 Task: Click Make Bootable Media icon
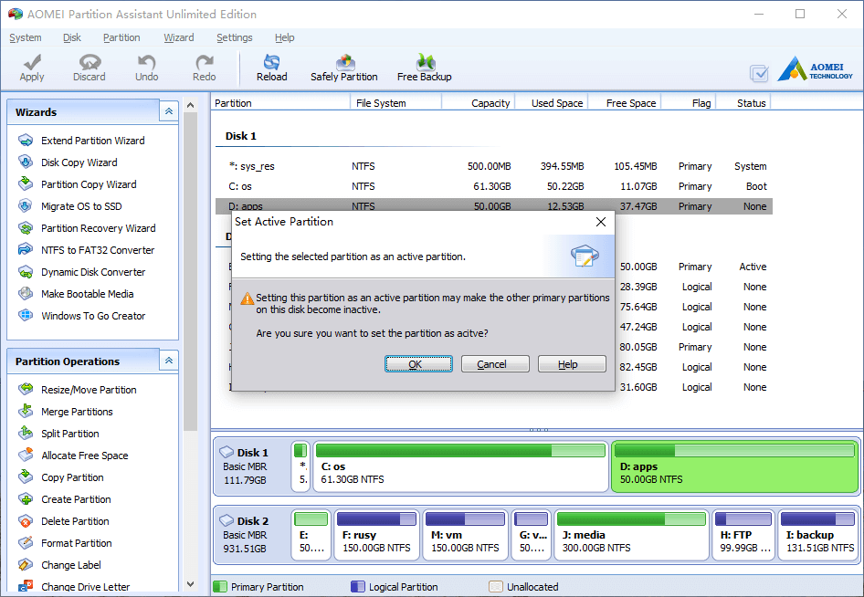(x=26, y=294)
